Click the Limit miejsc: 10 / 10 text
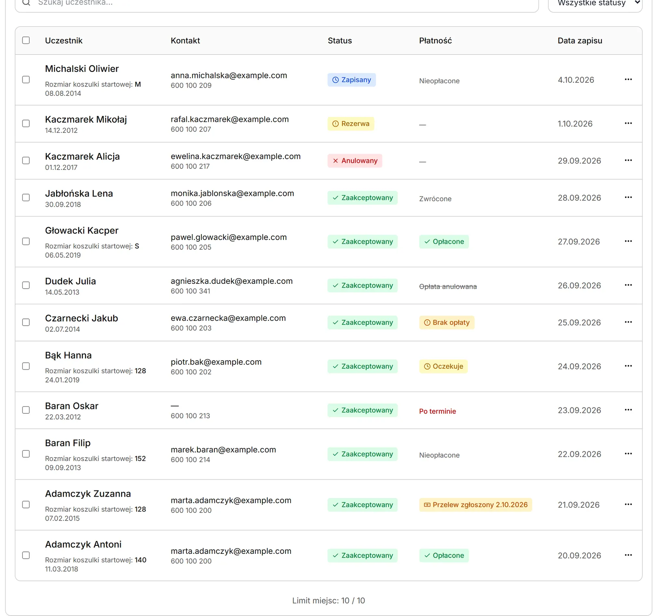The image size is (666, 616). pos(329,600)
